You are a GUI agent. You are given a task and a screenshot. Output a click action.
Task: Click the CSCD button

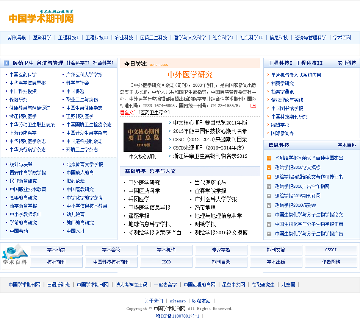[x=166, y=262]
